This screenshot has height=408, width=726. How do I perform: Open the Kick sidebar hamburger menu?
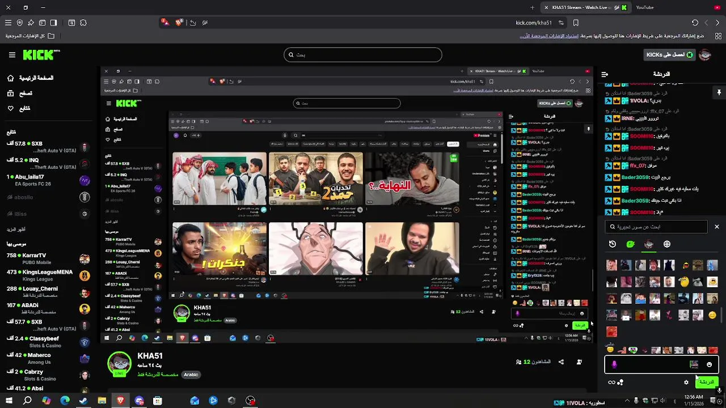pos(12,55)
